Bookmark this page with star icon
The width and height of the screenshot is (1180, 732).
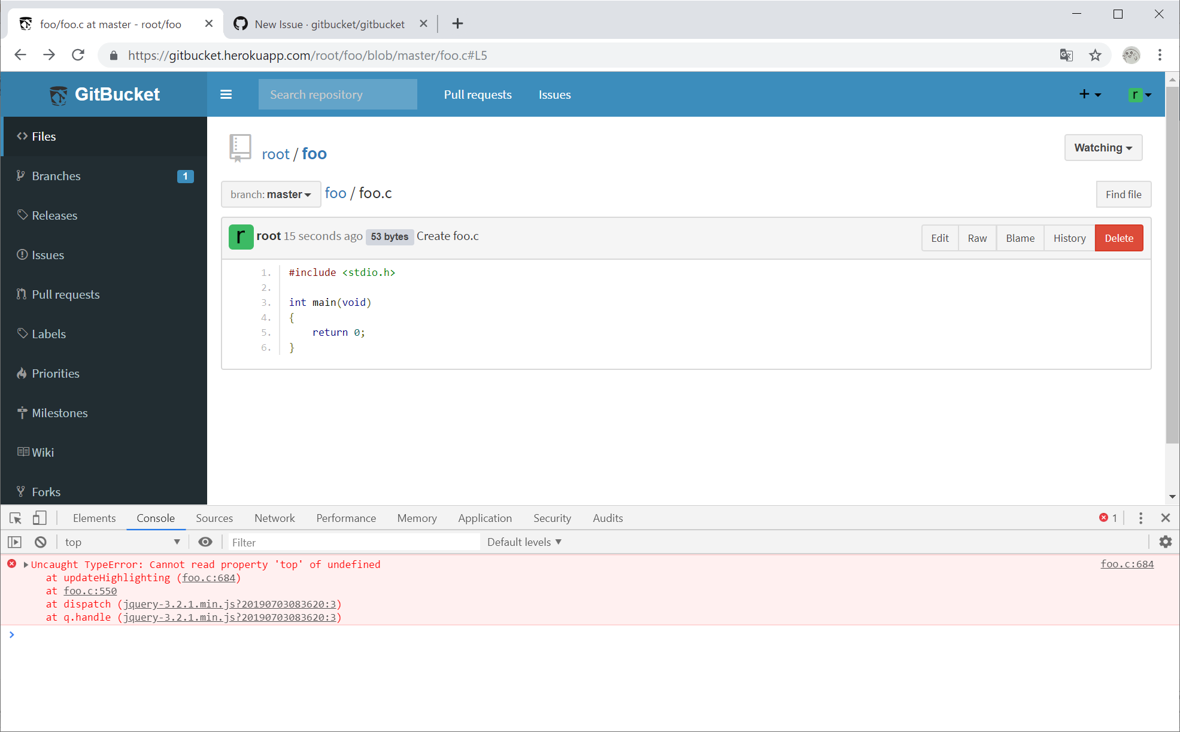tap(1095, 56)
